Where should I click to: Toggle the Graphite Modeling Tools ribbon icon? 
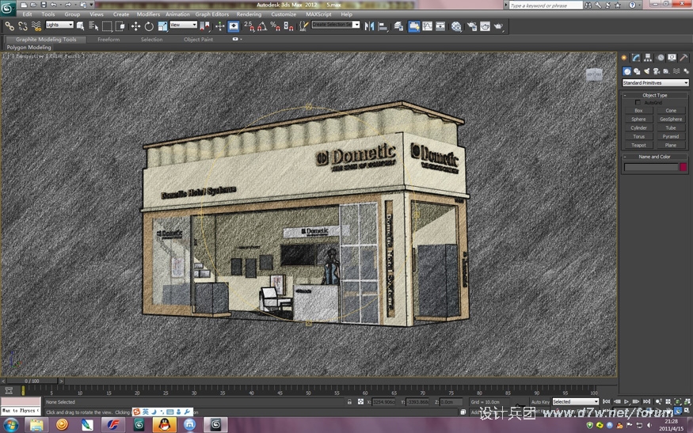(x=413, y=26)
